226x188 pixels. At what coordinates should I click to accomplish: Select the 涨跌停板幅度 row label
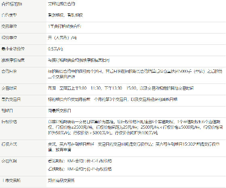click(x=13, y=60)
